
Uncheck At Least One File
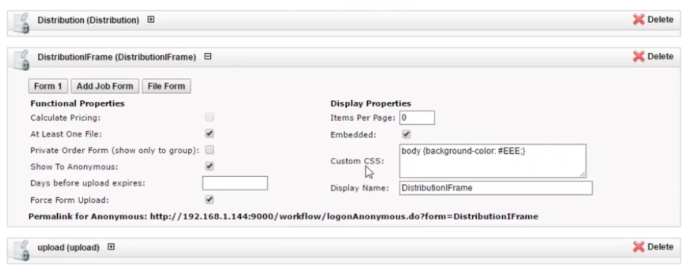tap(210, 133)
